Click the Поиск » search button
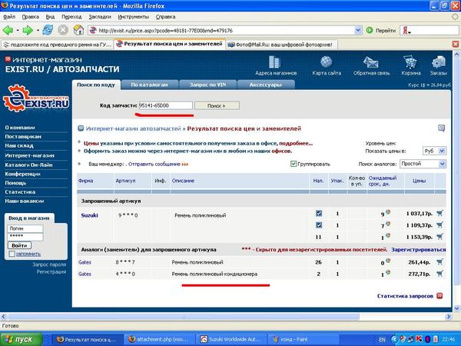 coord(217,105)
